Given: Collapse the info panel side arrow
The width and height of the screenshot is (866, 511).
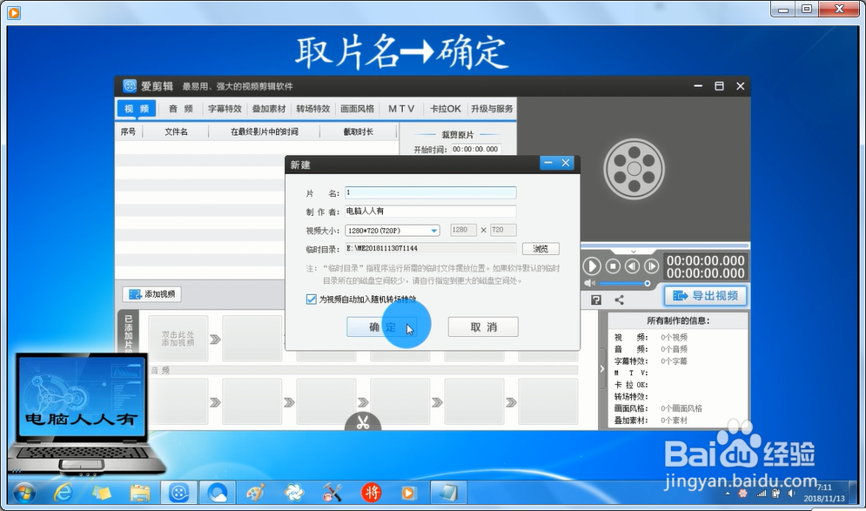Looking at the screenshot, I should [x=602, y=369].
